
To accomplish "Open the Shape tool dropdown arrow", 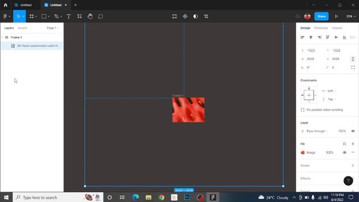I will click(x=49, y=16).
